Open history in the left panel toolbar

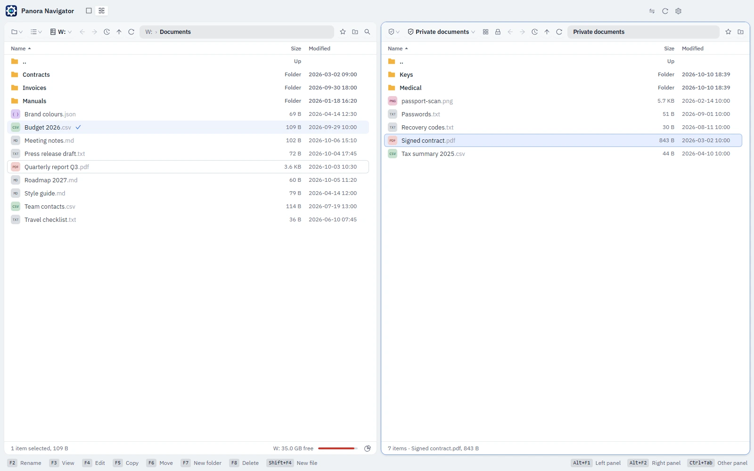tap(107, 32)
